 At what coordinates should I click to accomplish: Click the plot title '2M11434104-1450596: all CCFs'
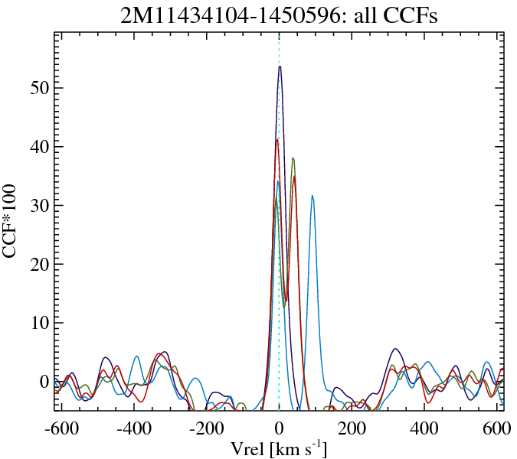(278, 15)
